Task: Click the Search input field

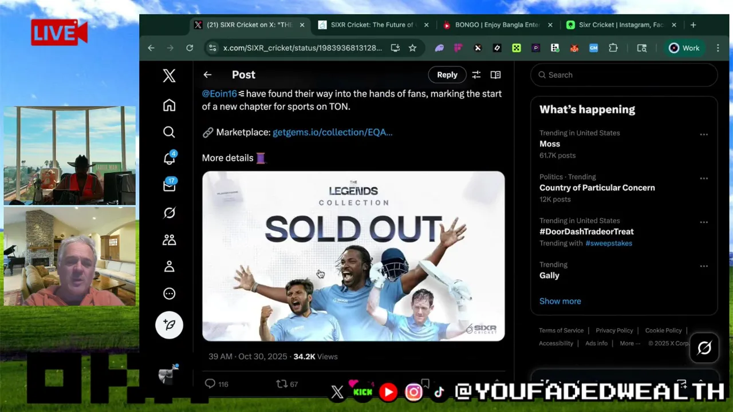Action: pyautogui.click(x=624, y=75)
